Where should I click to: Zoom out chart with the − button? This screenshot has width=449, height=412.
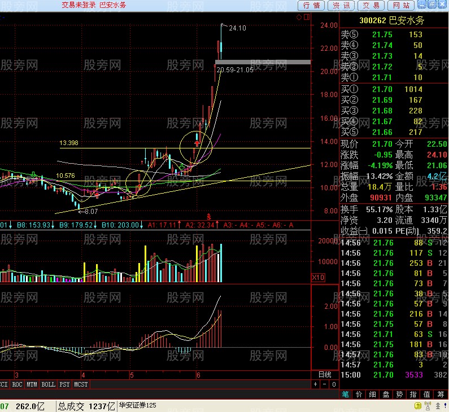pyautogui.click(x=324, y=384)
